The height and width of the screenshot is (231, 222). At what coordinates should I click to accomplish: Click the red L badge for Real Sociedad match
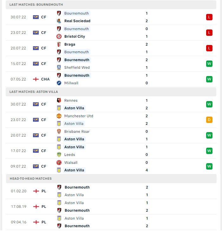coord(209,17)
